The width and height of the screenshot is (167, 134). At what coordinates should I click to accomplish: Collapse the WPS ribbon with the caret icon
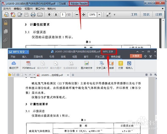click(137, 52)
